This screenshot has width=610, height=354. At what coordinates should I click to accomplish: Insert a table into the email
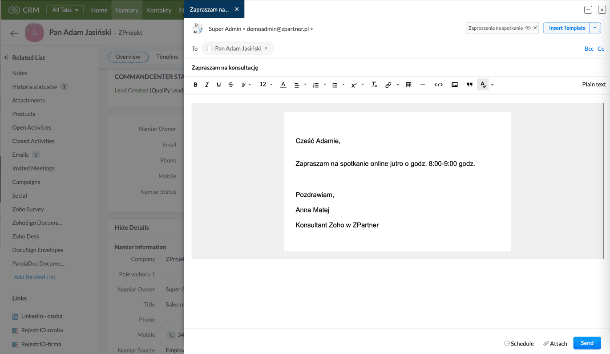pyautogui.click(x=408, y=85)
